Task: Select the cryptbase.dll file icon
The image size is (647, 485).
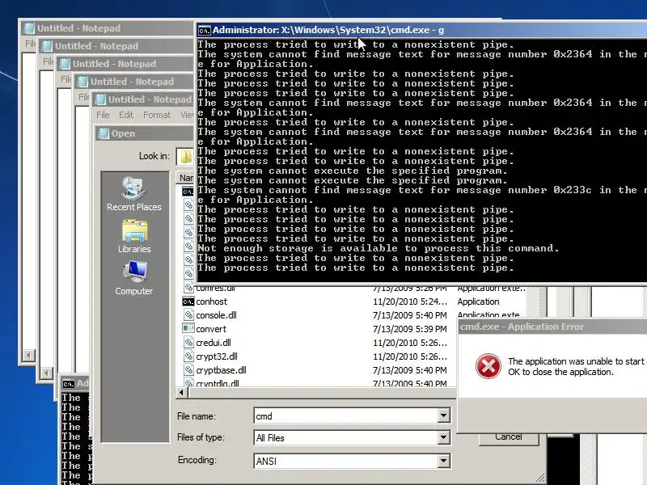Action: coord(188,370)
